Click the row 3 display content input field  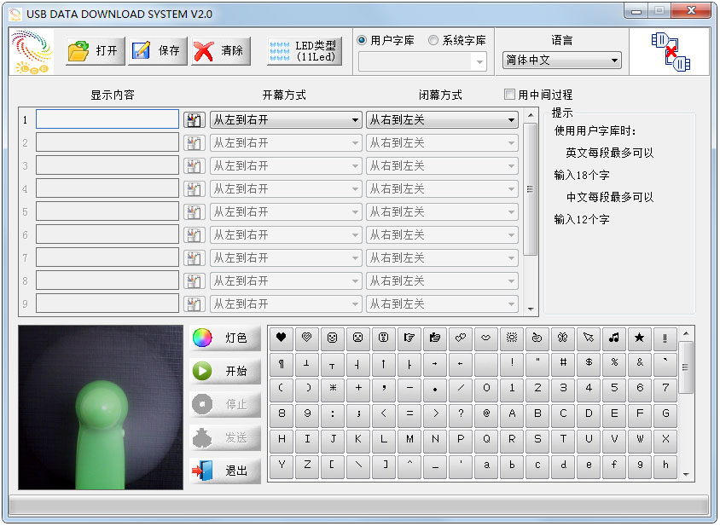(107, 165)
